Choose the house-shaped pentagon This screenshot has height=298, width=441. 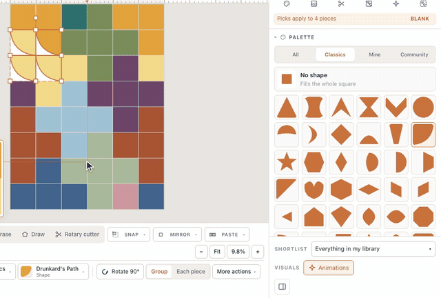click(x=314, y=217)
